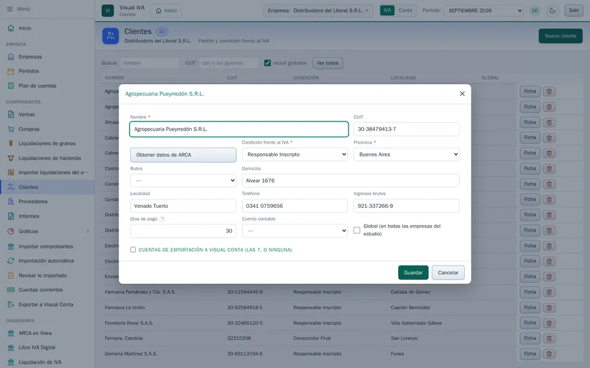Click the CUIT field in dialog
The height and width of the screenshot is (368, 590).
coord(406,129)
